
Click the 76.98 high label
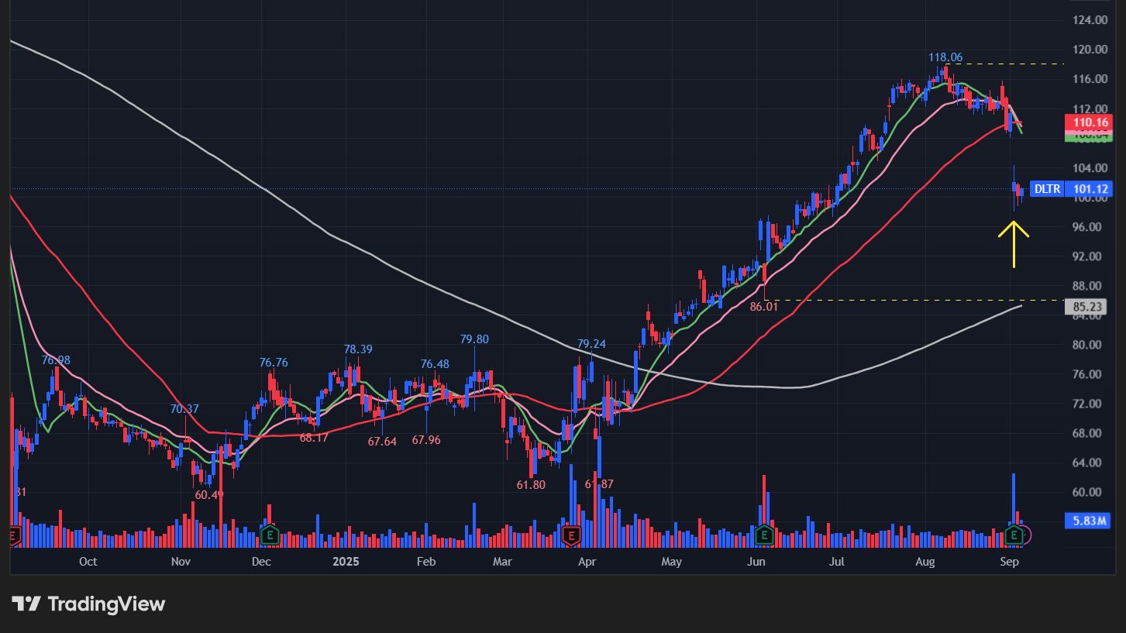click(56, 360)
